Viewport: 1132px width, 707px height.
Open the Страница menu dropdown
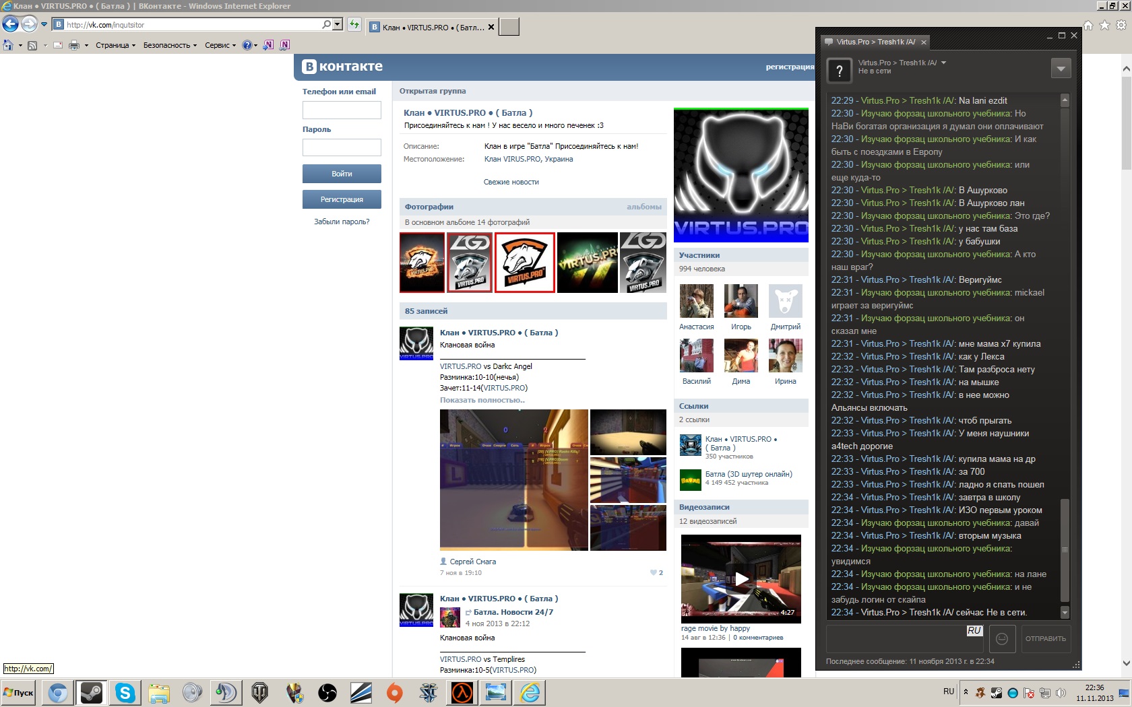pos(115,45)
